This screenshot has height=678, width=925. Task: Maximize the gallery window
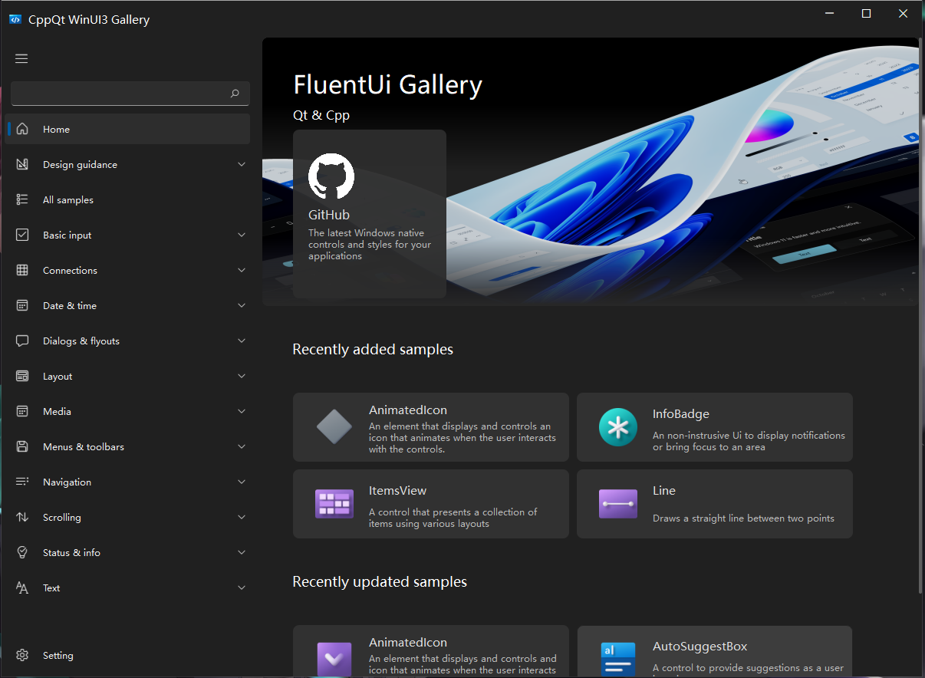[x=866, y=14]
